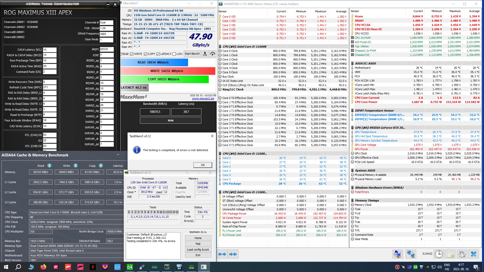Screen dimensions: 484x272
Task: Click info icon beside AIDA64 Read header
Action: click(x=49, y=165)
